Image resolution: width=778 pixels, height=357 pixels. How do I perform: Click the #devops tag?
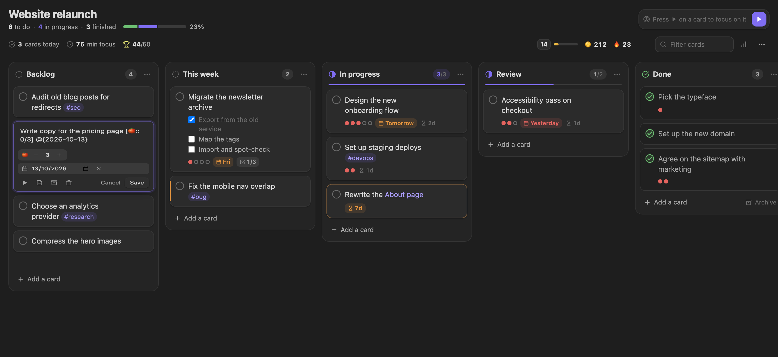click(360, 158)
